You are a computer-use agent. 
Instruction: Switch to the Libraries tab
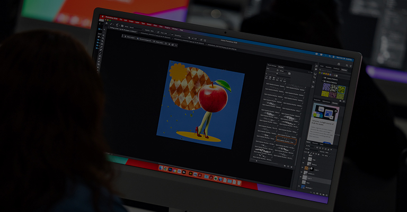coord(335,103)
